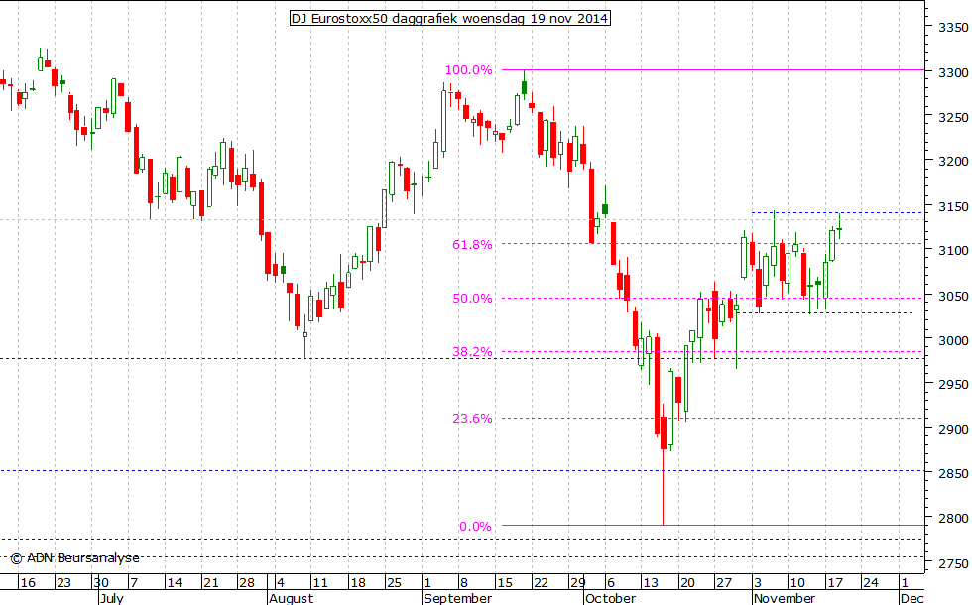
Task: Click the date tick labeled 14
Action: point(175,583)
